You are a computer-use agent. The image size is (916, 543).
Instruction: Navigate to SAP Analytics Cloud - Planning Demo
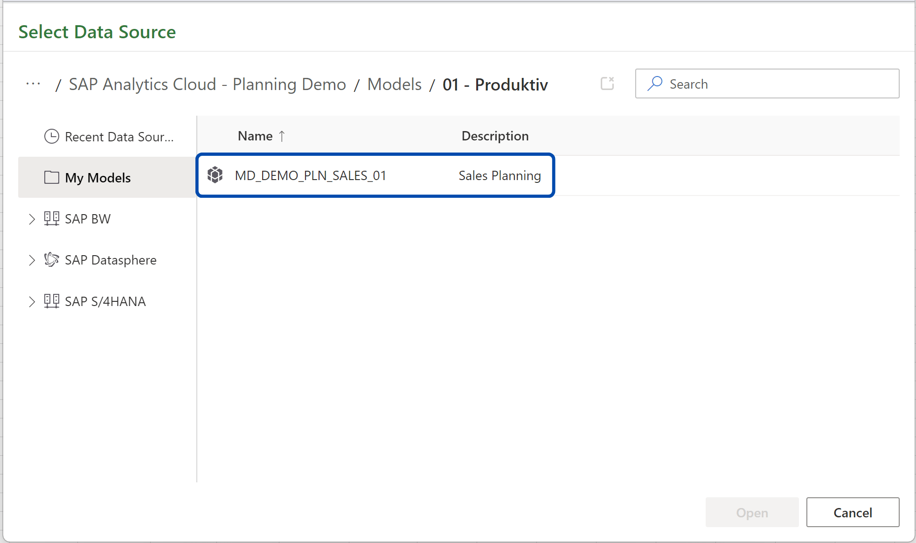208,84
